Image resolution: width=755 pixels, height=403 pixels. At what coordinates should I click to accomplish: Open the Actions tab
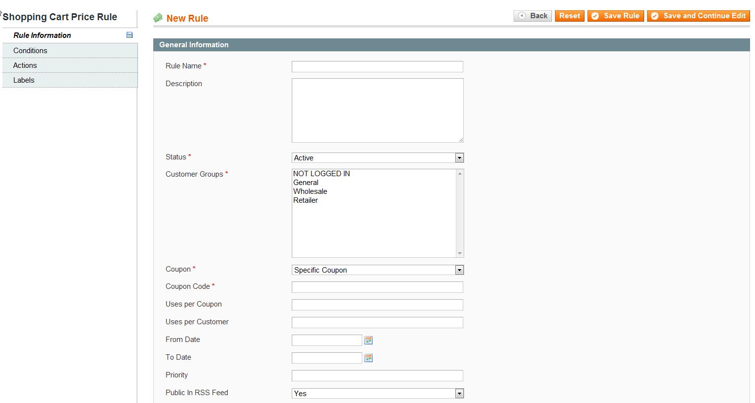tap(25, 65)
